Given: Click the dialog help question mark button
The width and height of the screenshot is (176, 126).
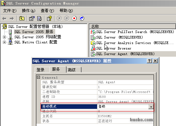Looking at the screenshot, I should coord(149,61).
